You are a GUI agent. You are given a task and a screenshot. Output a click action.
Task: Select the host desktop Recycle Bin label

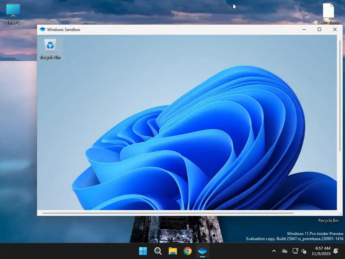(328, 221)
